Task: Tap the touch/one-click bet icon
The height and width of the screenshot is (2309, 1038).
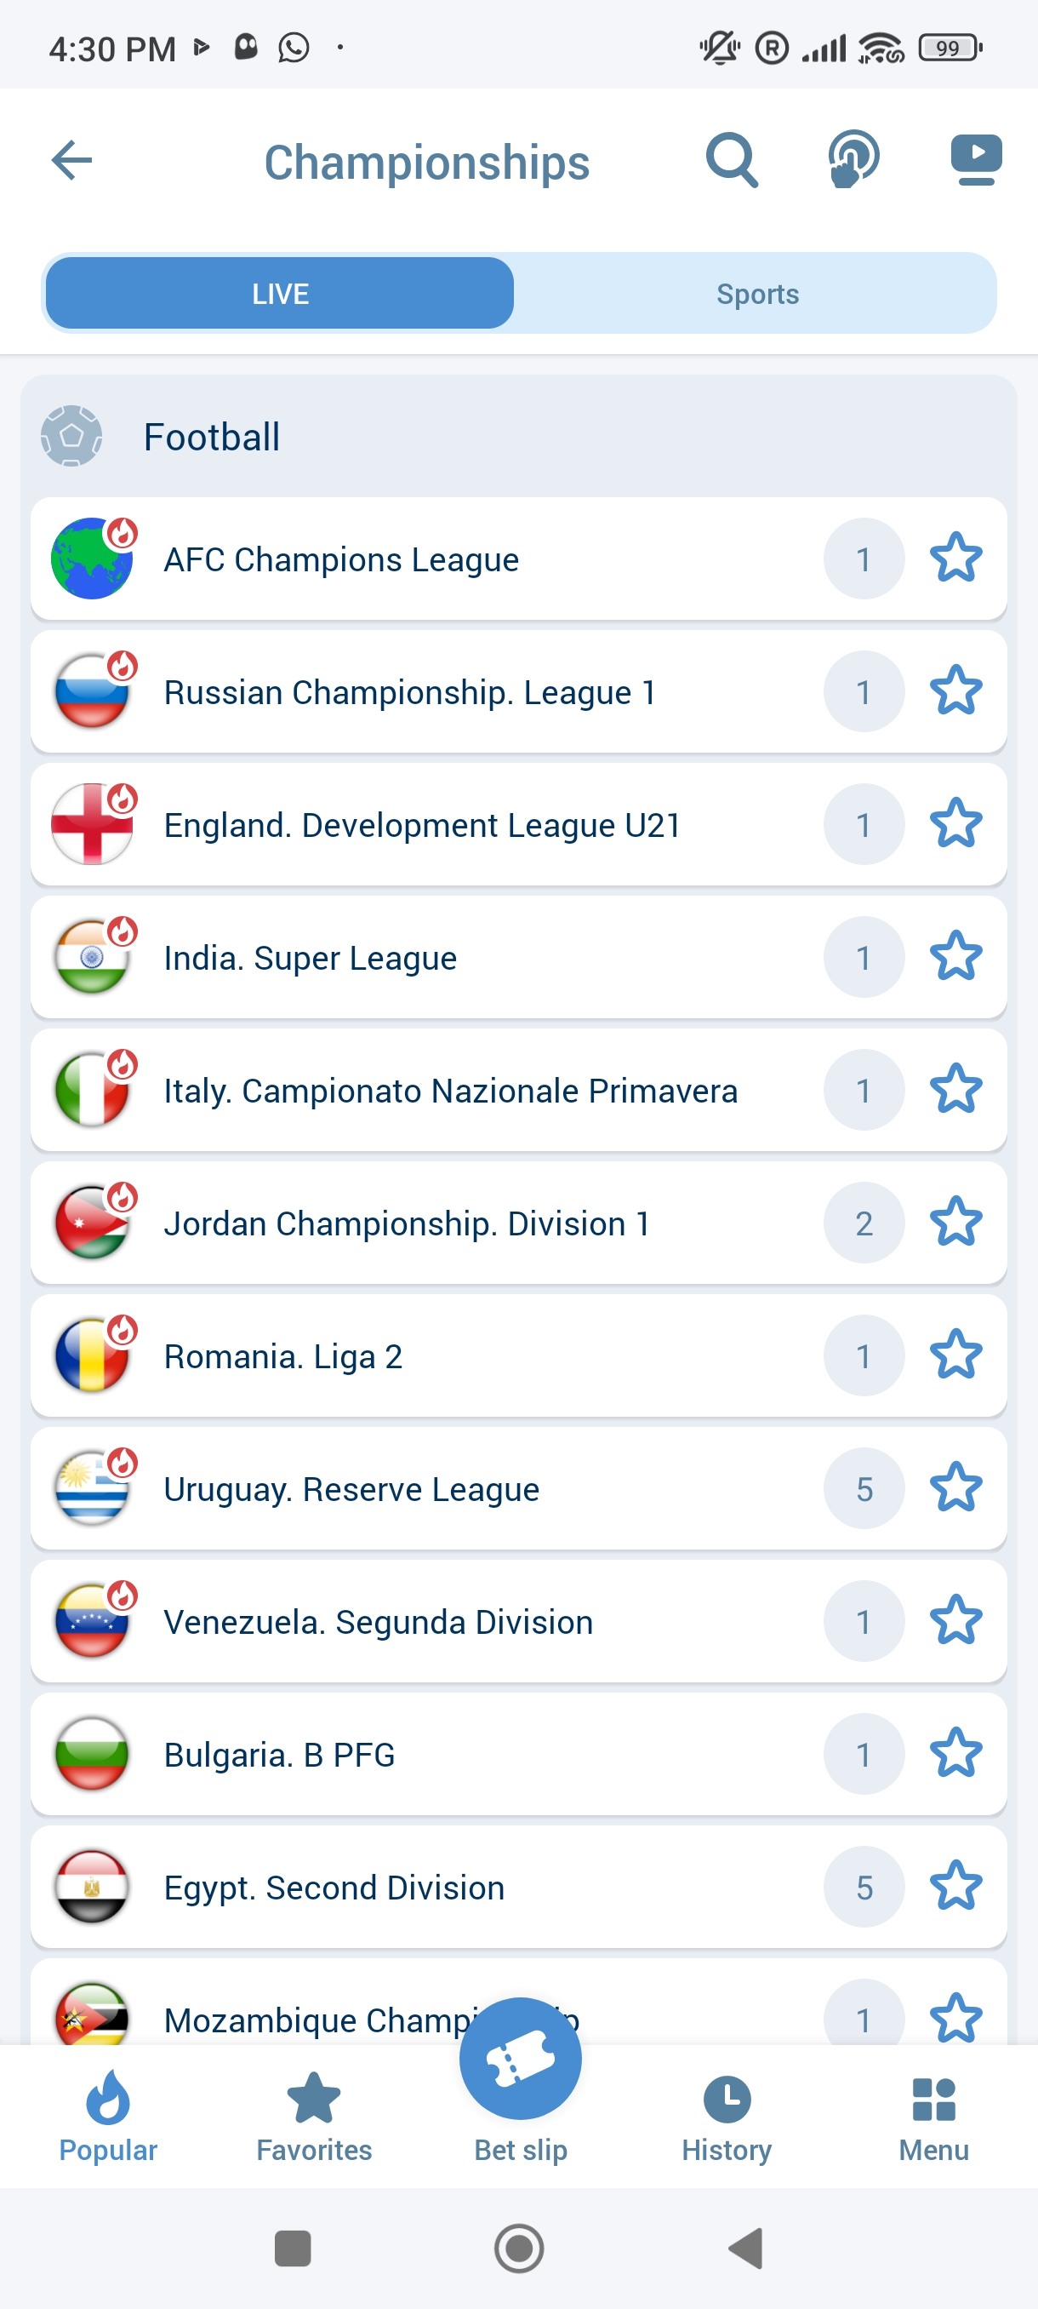Action: (853, 159)
